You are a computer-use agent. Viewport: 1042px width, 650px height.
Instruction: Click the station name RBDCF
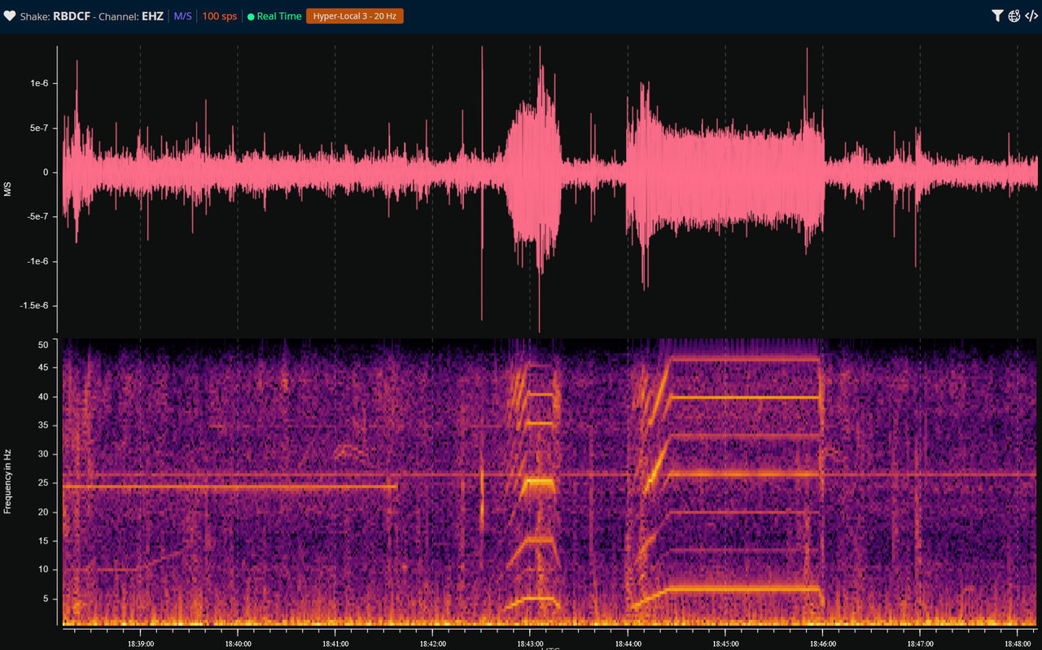coord(72,16)
